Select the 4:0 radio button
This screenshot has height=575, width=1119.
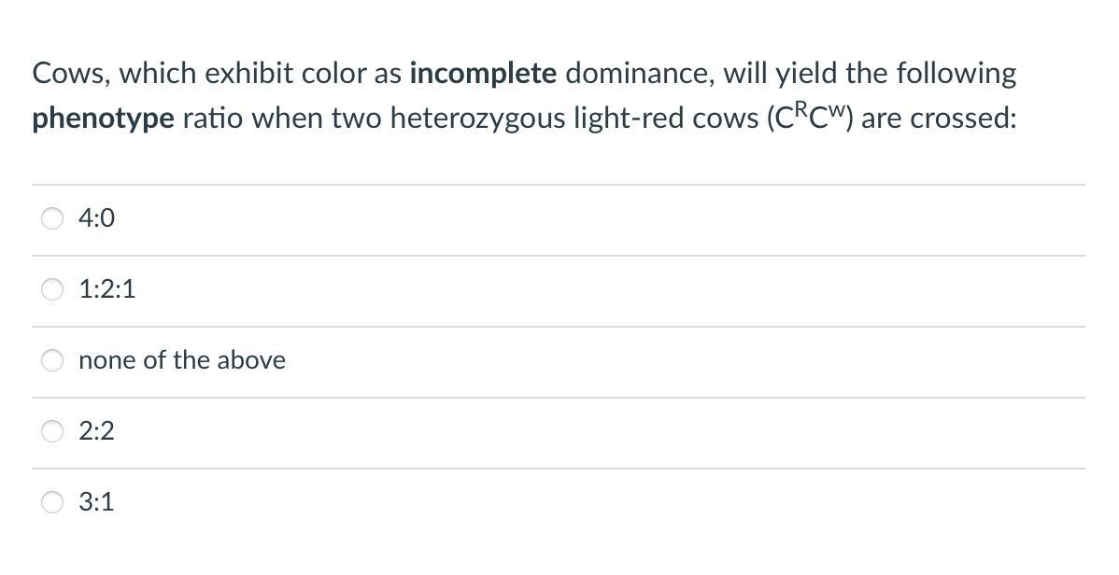(x=53, y=218)
